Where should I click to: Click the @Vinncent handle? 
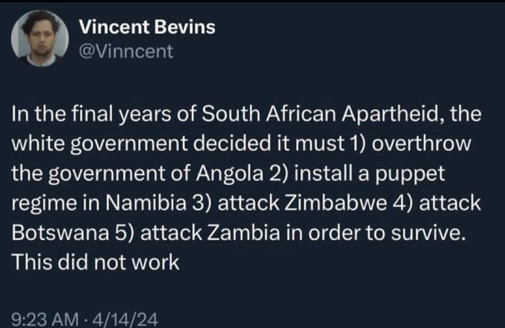pos(126,51)
